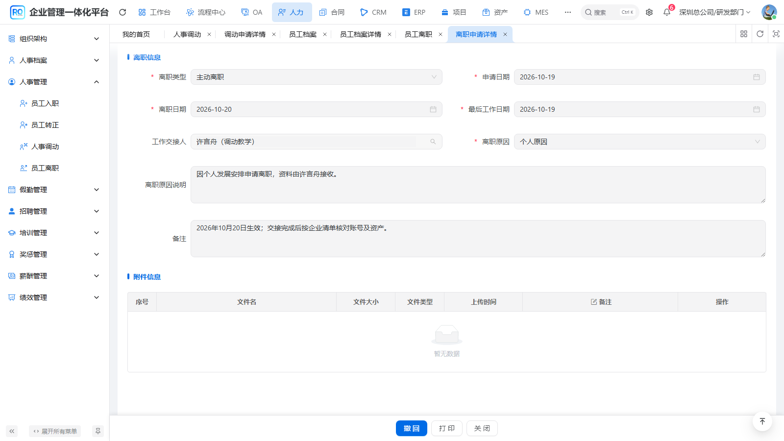Click the pin sidebar icon
The width and height of the screenshot is (784, 441).
tap(98, 431)
